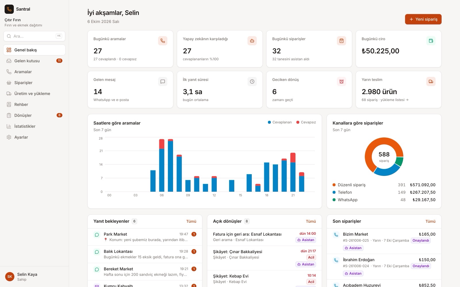Open Balık Lokantası message row
The image size is (460, 287).
pos(145,254)
